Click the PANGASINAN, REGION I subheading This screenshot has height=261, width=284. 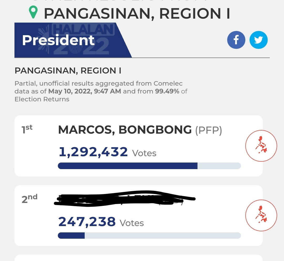(x=68, y=71)
